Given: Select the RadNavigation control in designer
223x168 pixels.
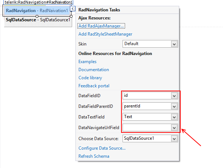Looking at the screenshot, I should click(37, 11).
